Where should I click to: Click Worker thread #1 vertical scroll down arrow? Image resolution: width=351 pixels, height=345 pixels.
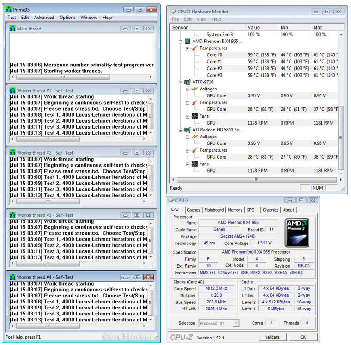151,133
